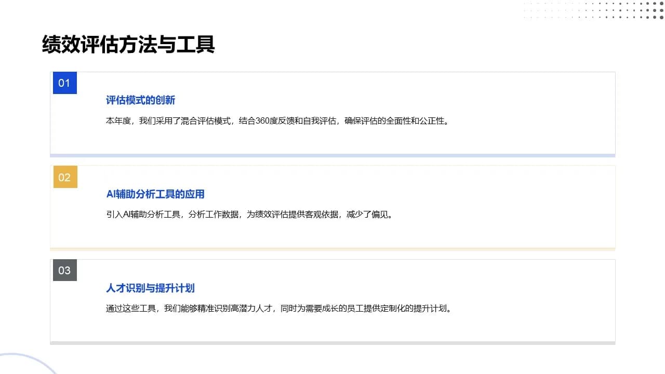
Task: Select heading AI辅助分析工具的应用
Action: (155, 194)
